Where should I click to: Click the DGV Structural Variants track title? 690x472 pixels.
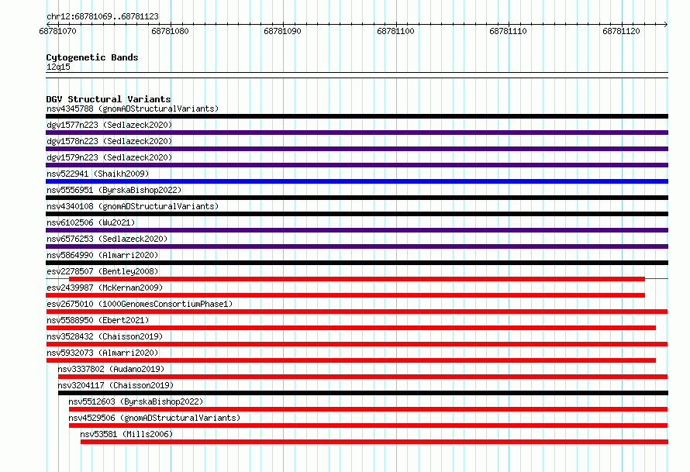(x=109, y=99)
